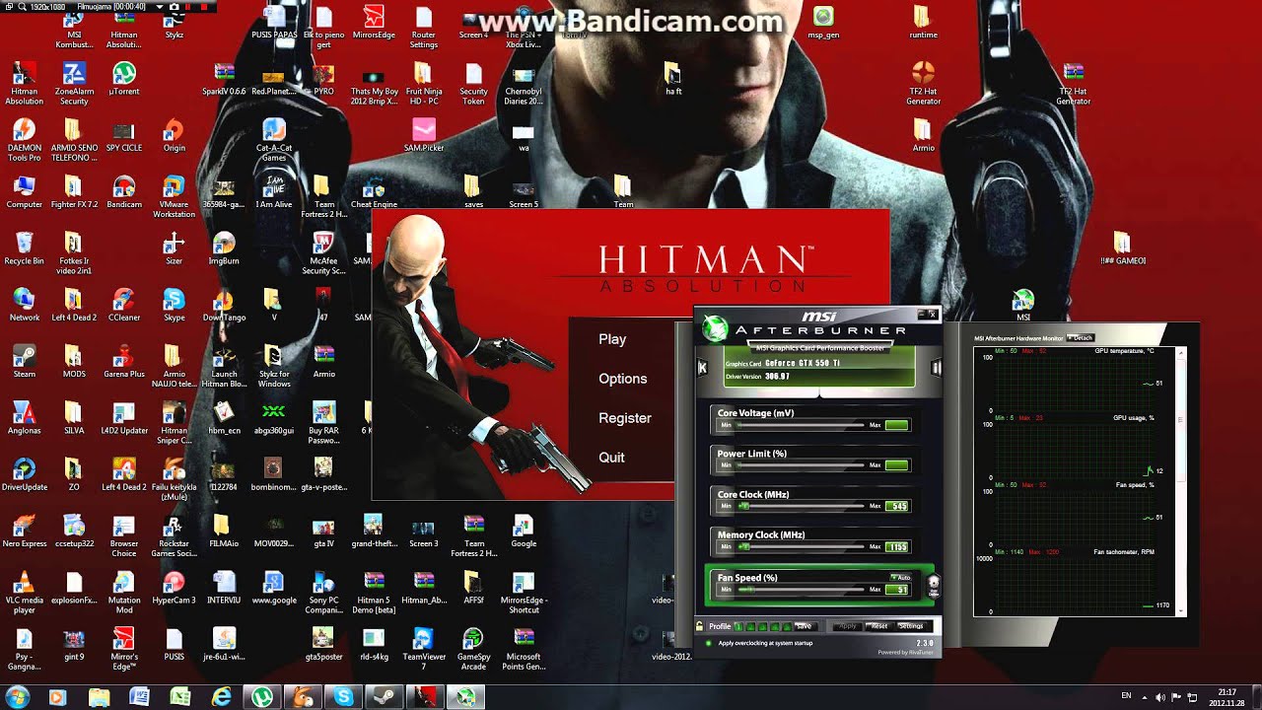Open the Skype desktop icon

(174, 305)
